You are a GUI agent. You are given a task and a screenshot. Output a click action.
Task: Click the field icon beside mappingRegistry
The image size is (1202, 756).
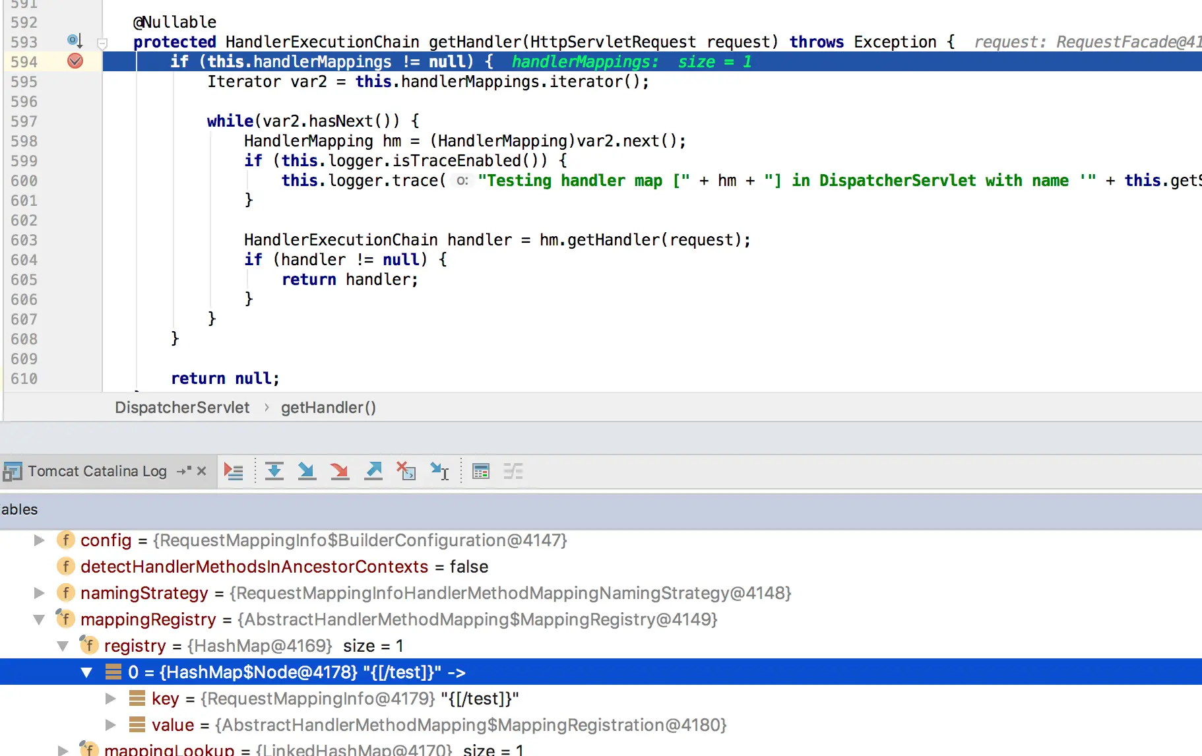pyautogui.click(x=65, y=619)
